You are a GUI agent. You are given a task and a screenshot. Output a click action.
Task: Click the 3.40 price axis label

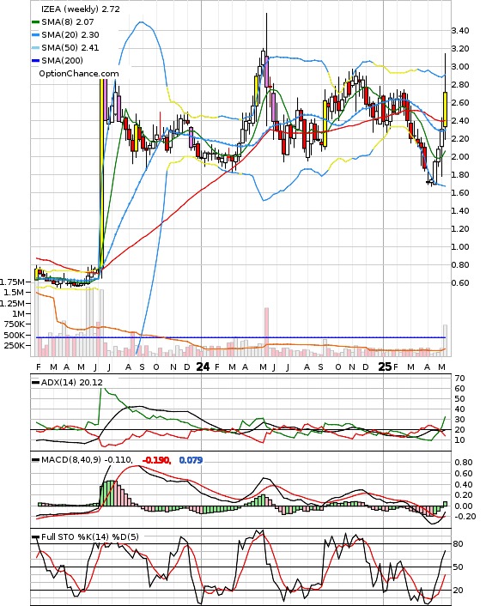460,31
